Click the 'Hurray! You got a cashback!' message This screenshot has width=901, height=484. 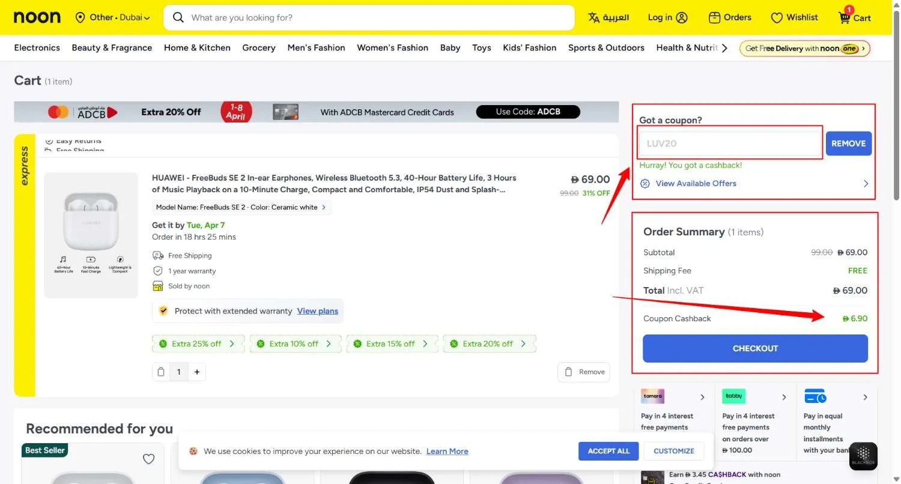(x=691, y=165)
